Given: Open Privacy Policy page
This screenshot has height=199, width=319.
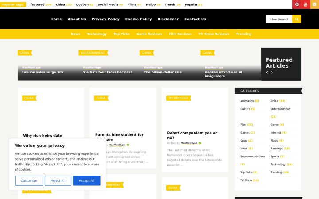Looking at the screenshot, I should [105, 19].
